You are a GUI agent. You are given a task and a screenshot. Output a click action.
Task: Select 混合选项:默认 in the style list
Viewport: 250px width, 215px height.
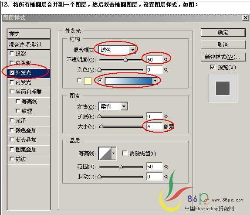29,44
